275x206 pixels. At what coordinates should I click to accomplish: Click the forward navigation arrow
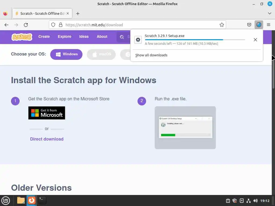(x=16, y=25)
